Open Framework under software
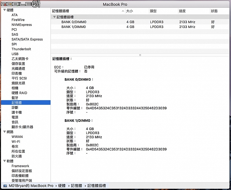 [x=20, y=166]
